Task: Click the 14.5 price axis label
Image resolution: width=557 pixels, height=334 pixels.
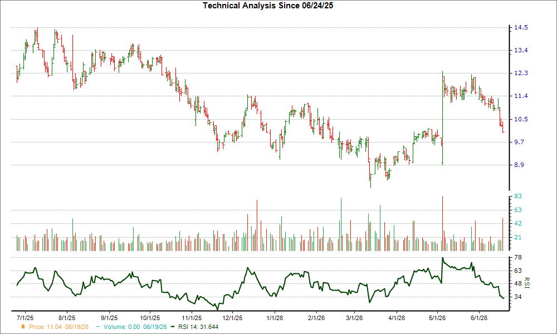Action: pyautogui.click(x=521, y=27)
